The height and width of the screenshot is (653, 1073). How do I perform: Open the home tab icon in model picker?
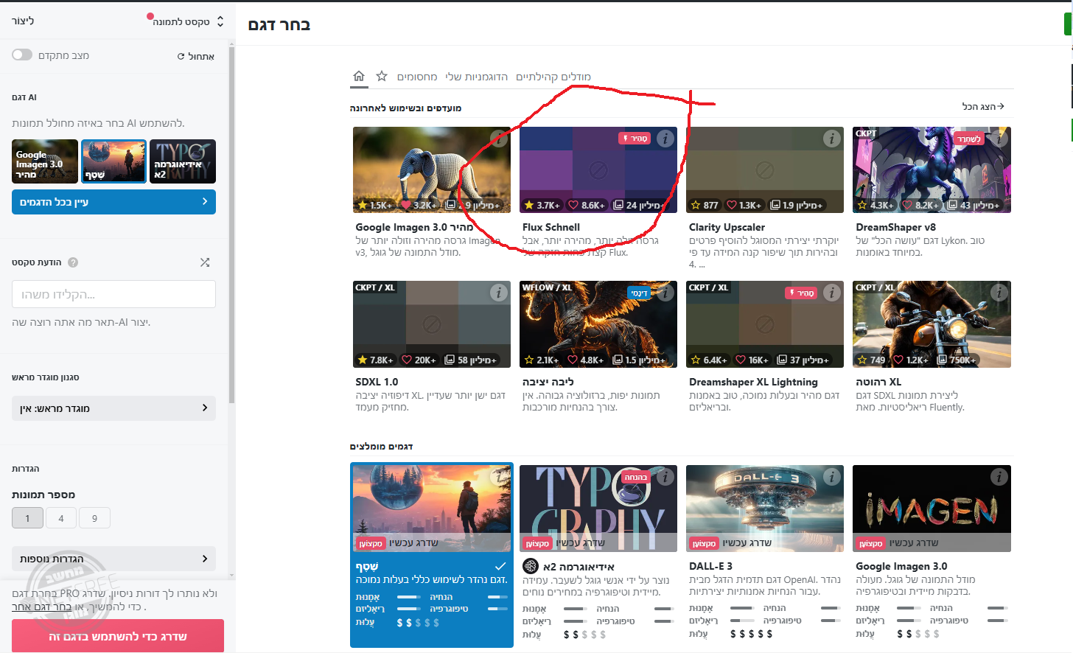click(359, 76)
